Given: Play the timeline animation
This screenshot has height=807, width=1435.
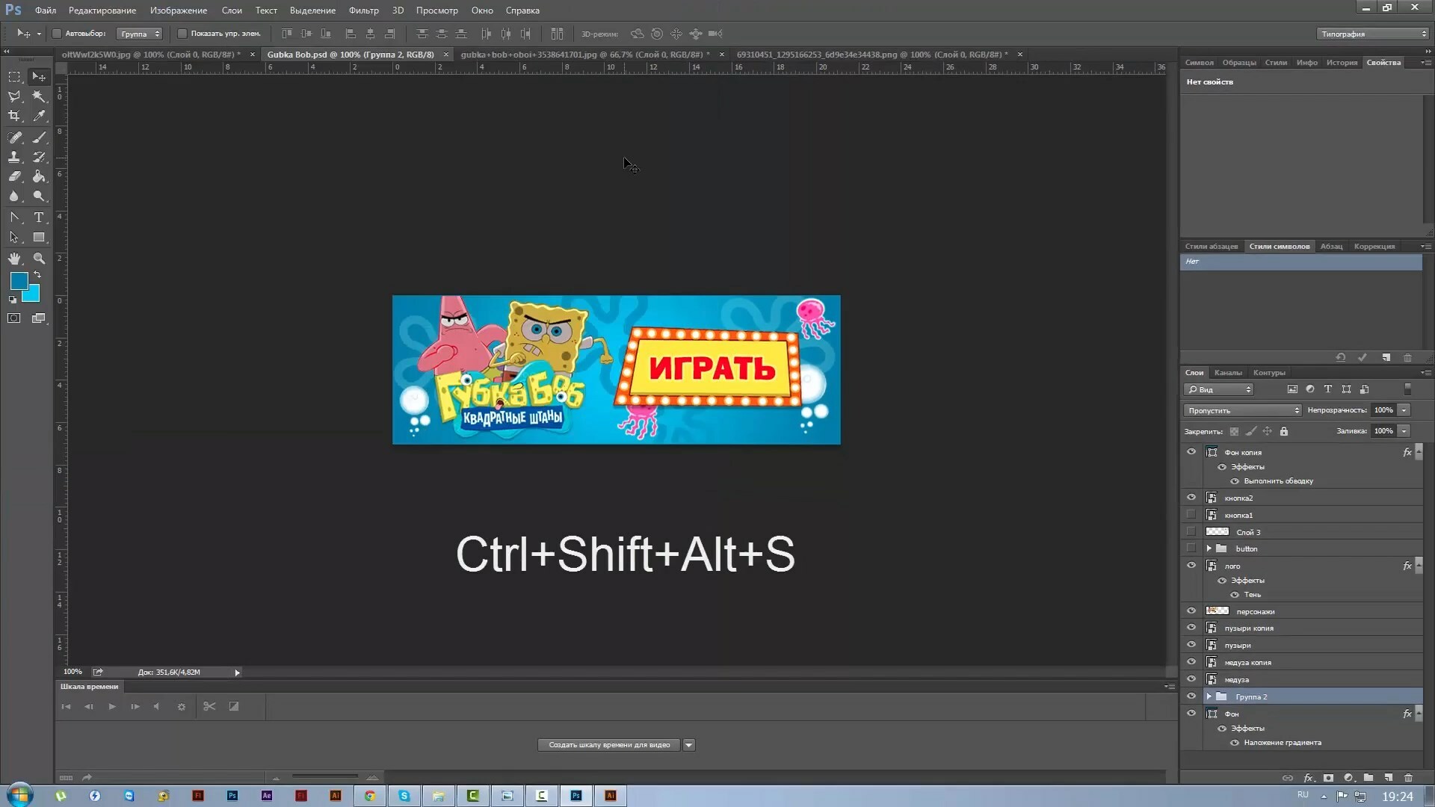Looking at the screenshot, I should tap(112, 706).
